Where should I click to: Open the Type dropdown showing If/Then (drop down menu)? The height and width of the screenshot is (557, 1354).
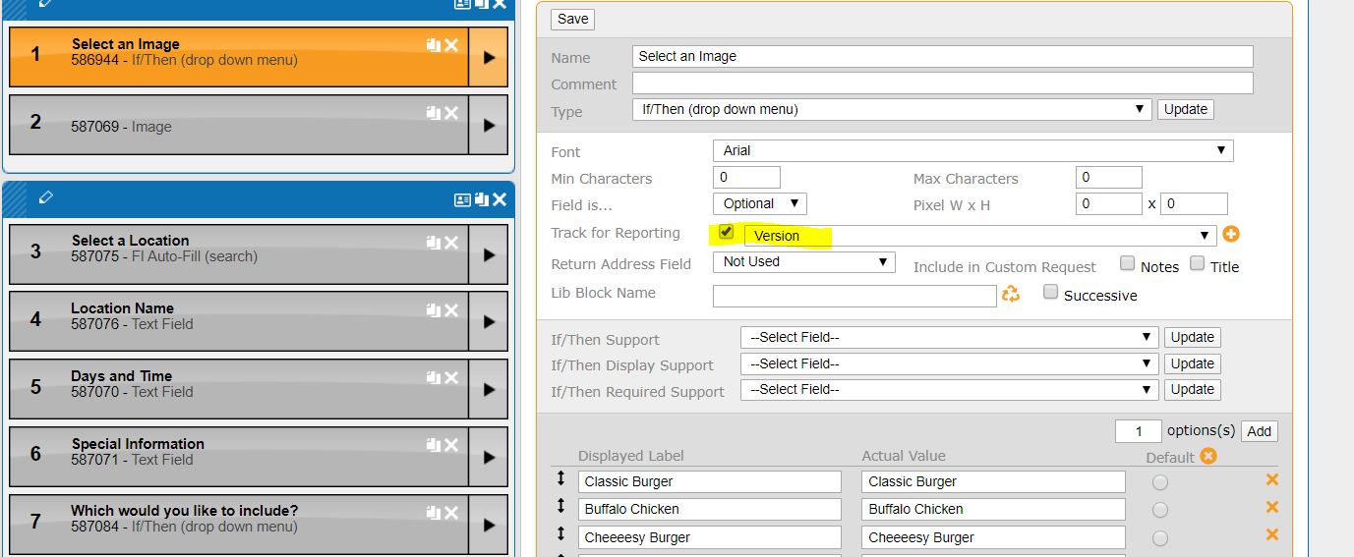(x=892, y=110)
